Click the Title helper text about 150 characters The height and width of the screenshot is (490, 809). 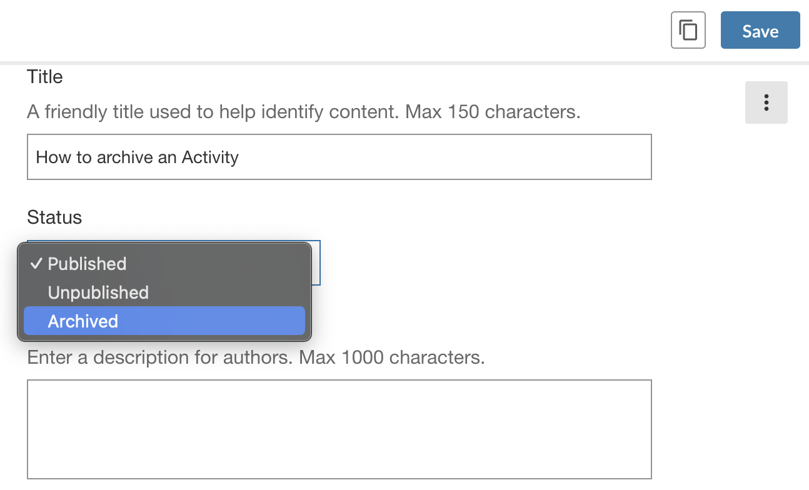[303, 111]
